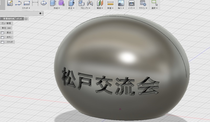Click the Create Form purple mesh icon
The width and height of the screenshot is (210, 122).
(61, 3)
